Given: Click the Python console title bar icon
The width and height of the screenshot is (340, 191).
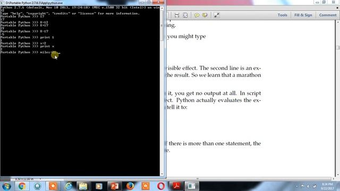Looking at the screenshot, I should pyautogui.click(x=2, y=3).
